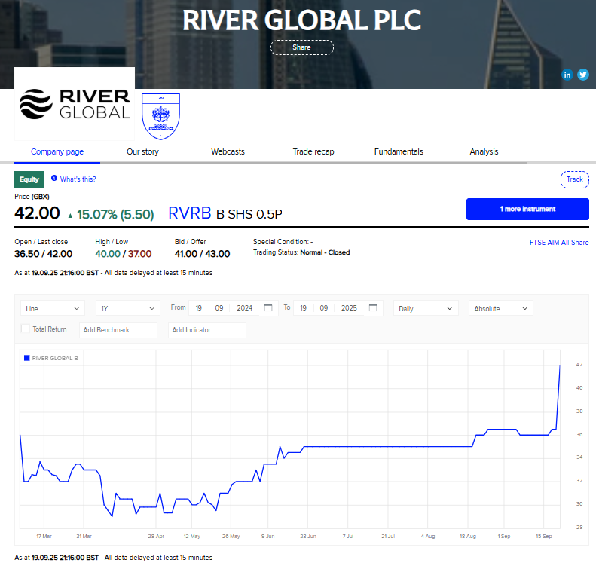This screenshot has width=596, height=566.
Task: Switch to the Our story tab
Action: pyautogui.click(x=142, y=151)
